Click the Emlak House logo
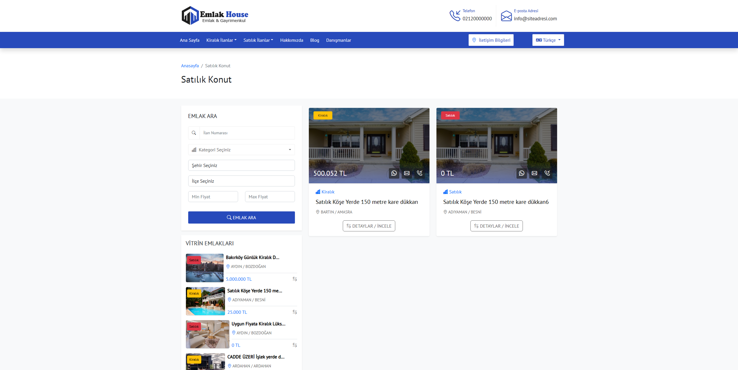The height and width of the screenshot is (370, 738). click(x=215, y=16)
